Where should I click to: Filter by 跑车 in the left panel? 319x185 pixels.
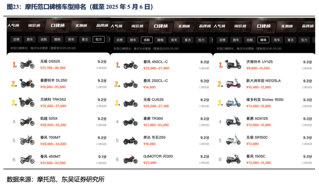click(30, 39)
